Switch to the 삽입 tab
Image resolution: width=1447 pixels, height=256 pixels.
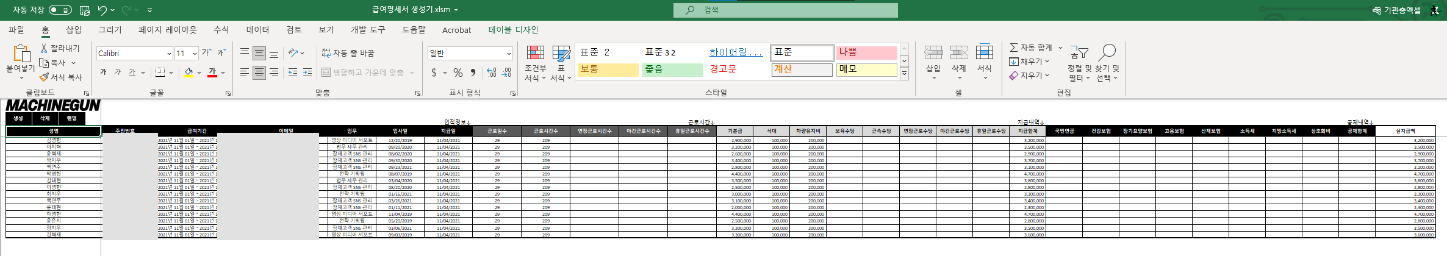click(x=74, y=30)
